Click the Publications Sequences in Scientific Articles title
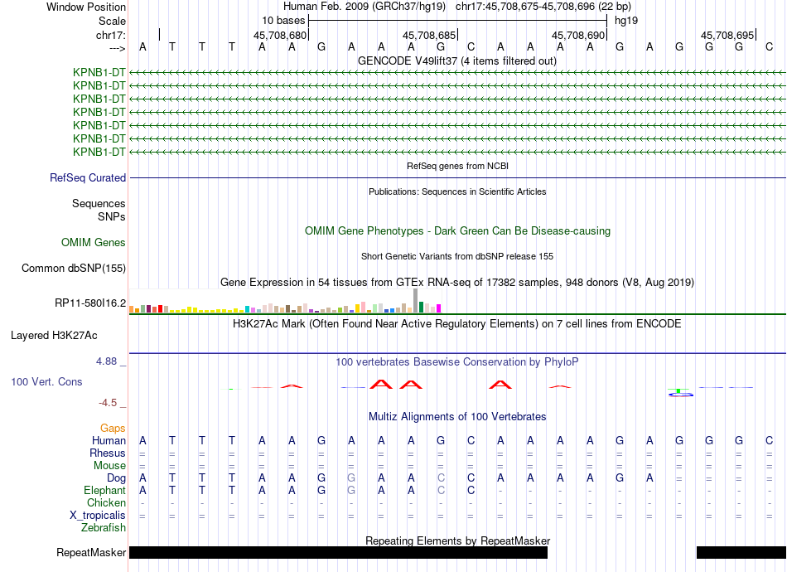 click(457, 191)
